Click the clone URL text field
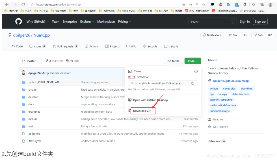 pos(158,83)
